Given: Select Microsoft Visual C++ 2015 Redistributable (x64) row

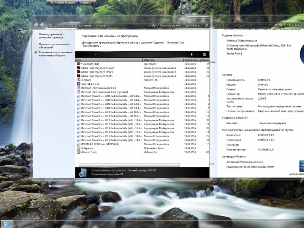Looking at the screenshot, I should coord(111,136).
